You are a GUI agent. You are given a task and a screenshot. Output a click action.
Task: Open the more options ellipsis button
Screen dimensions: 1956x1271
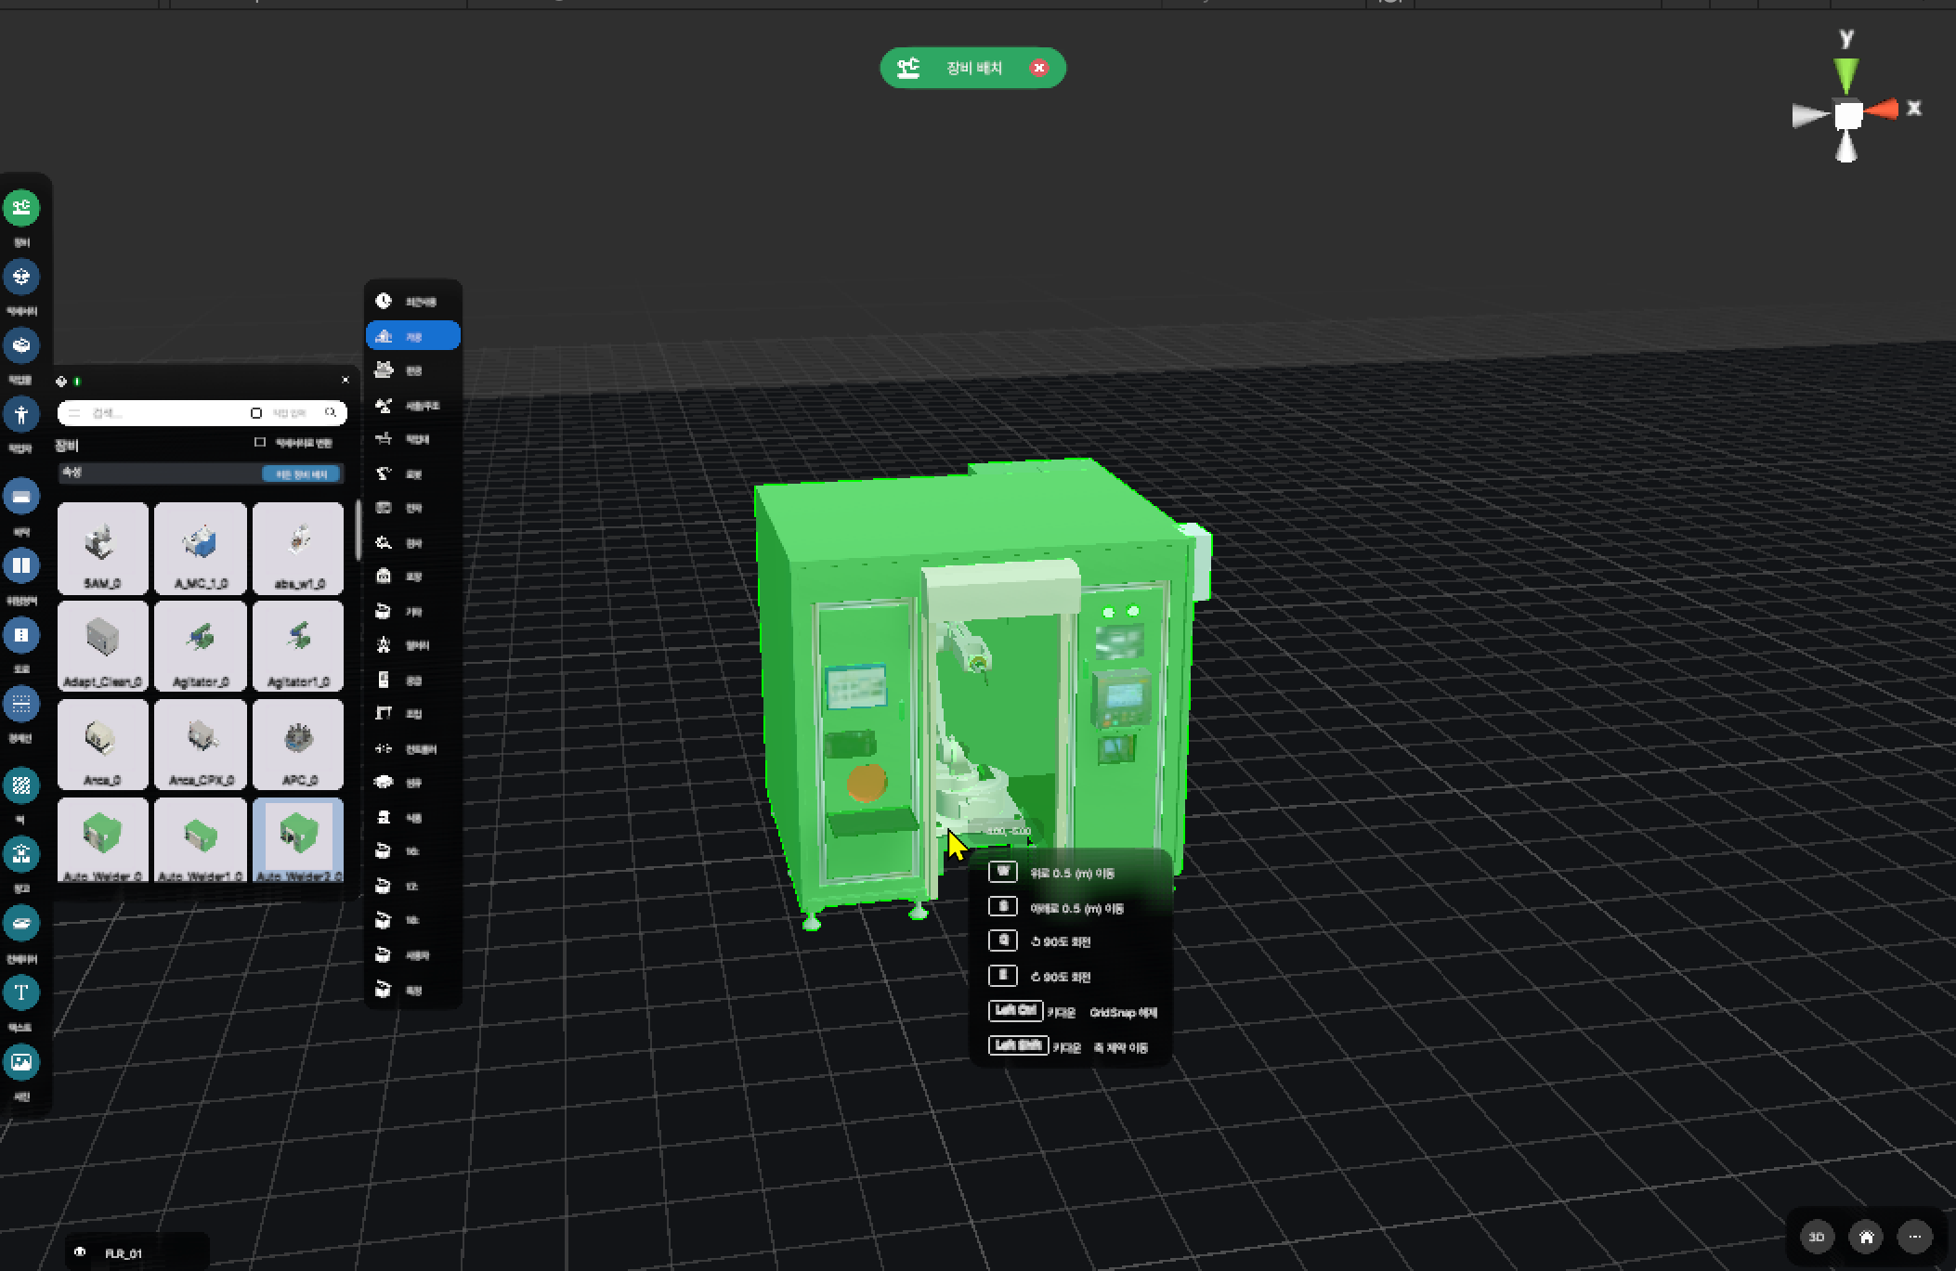[1914, 1237]
